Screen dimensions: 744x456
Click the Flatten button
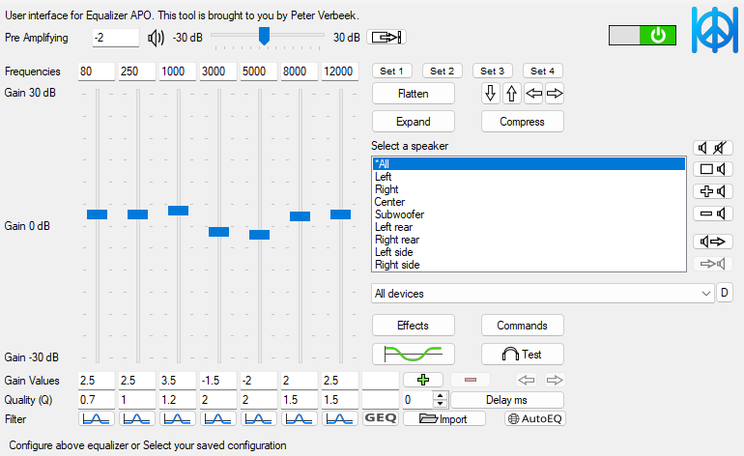[413, 94]
